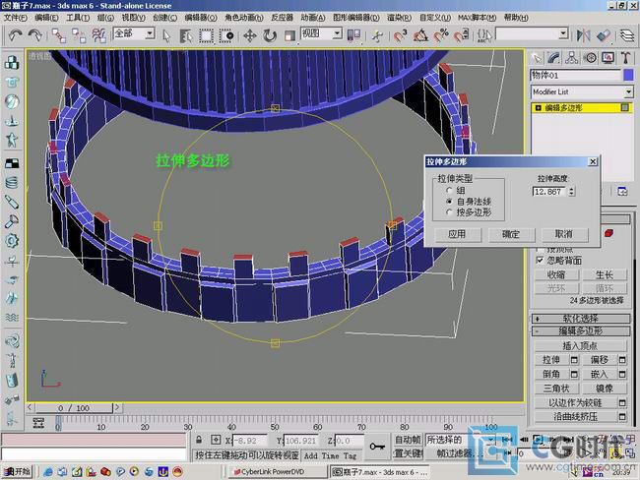Click the 插入顶点 button

[580, 346]
